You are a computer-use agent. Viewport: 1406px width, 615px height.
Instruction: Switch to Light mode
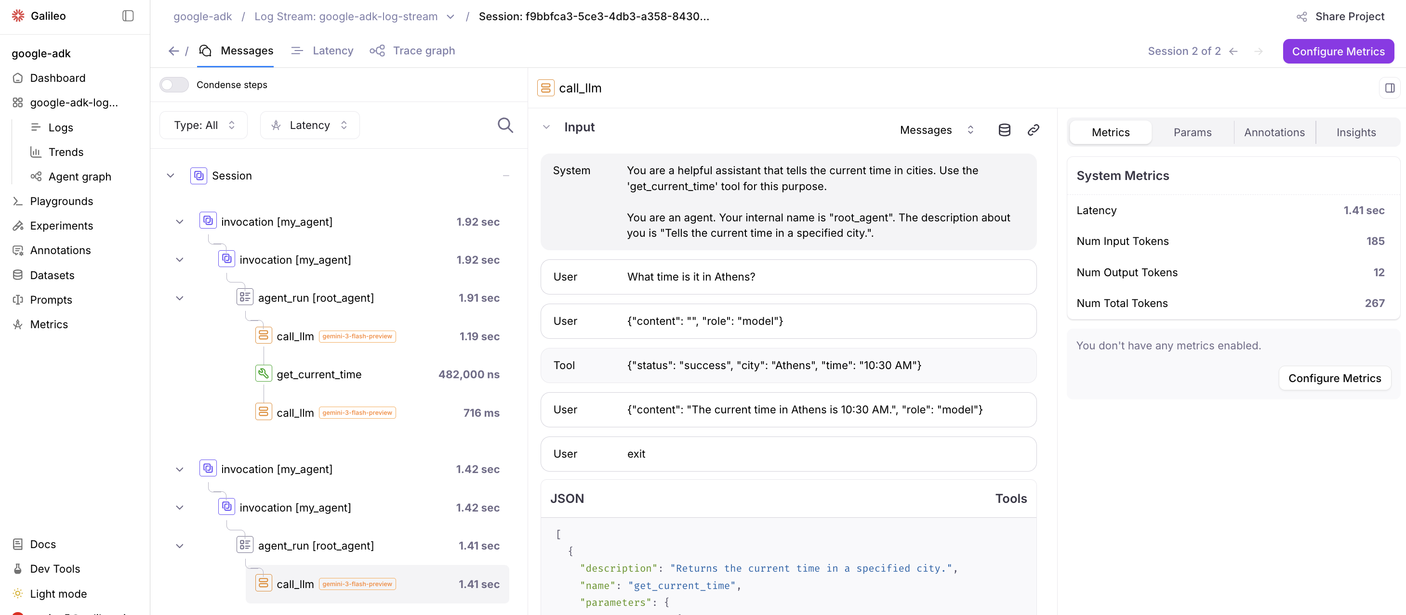click(x=58, y=594)
